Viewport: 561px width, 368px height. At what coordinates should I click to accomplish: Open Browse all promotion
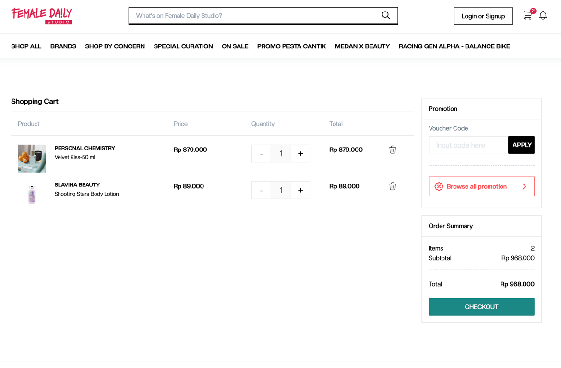pyautogui.click(x=481, y=186)
